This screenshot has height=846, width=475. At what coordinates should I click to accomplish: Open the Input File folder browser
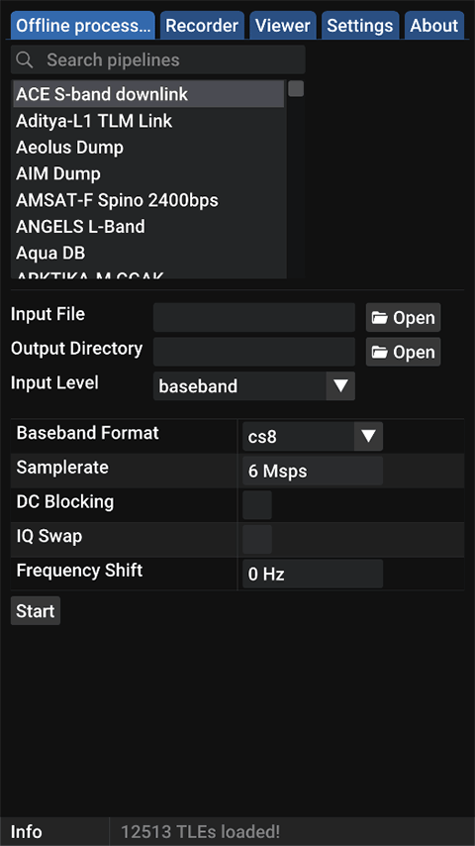click(x=404, y=318)
